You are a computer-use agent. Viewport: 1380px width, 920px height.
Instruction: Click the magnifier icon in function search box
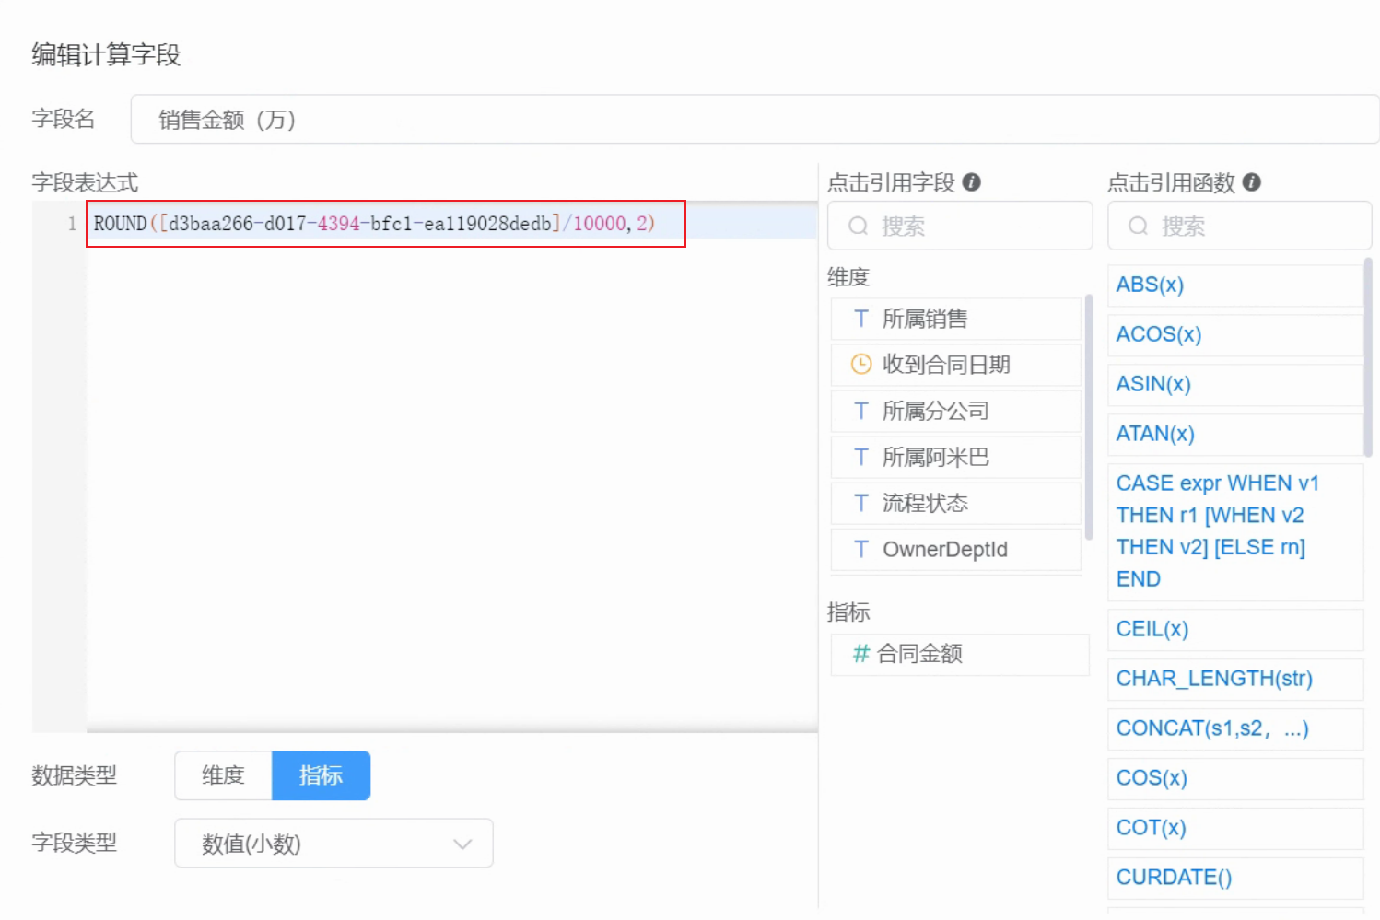click(1138, 227)
